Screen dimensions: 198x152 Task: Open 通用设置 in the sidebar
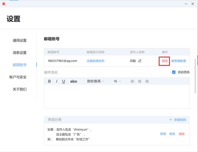19,40
